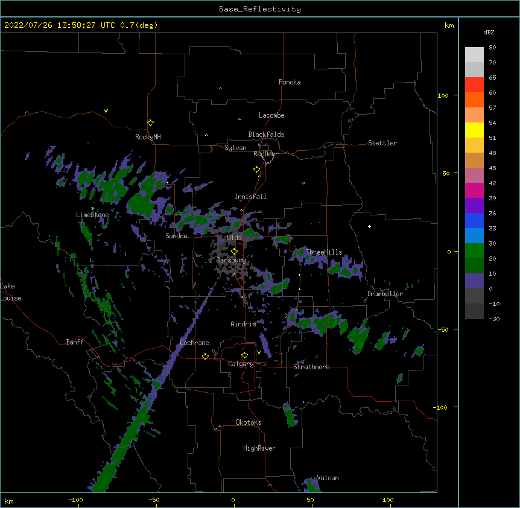
Task: Select the Vulcan town label
Action: (328, 478)
